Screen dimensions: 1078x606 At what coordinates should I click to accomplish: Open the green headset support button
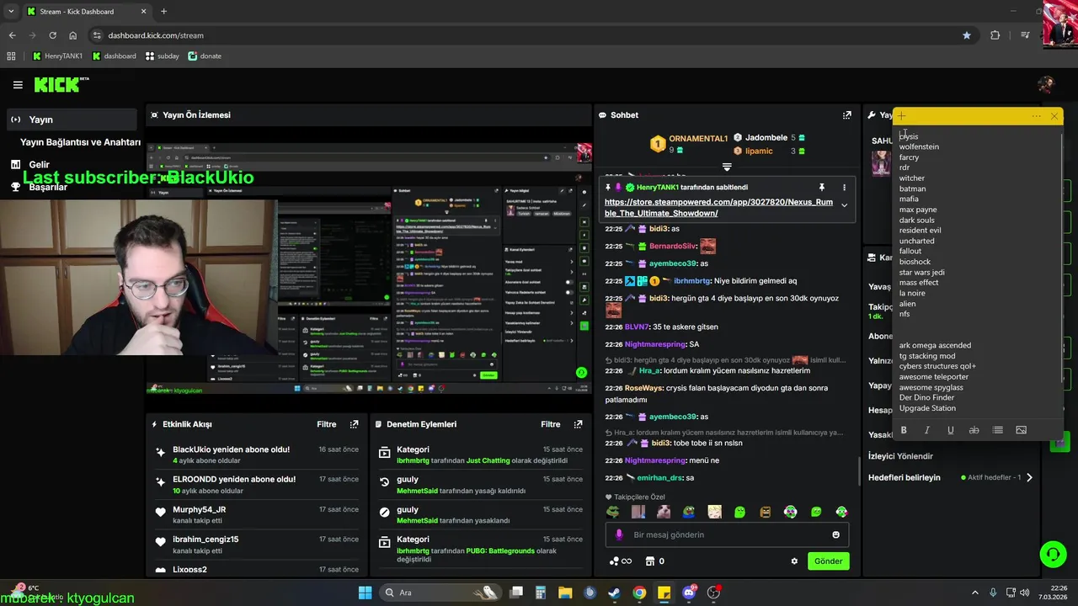(1053, 554)
